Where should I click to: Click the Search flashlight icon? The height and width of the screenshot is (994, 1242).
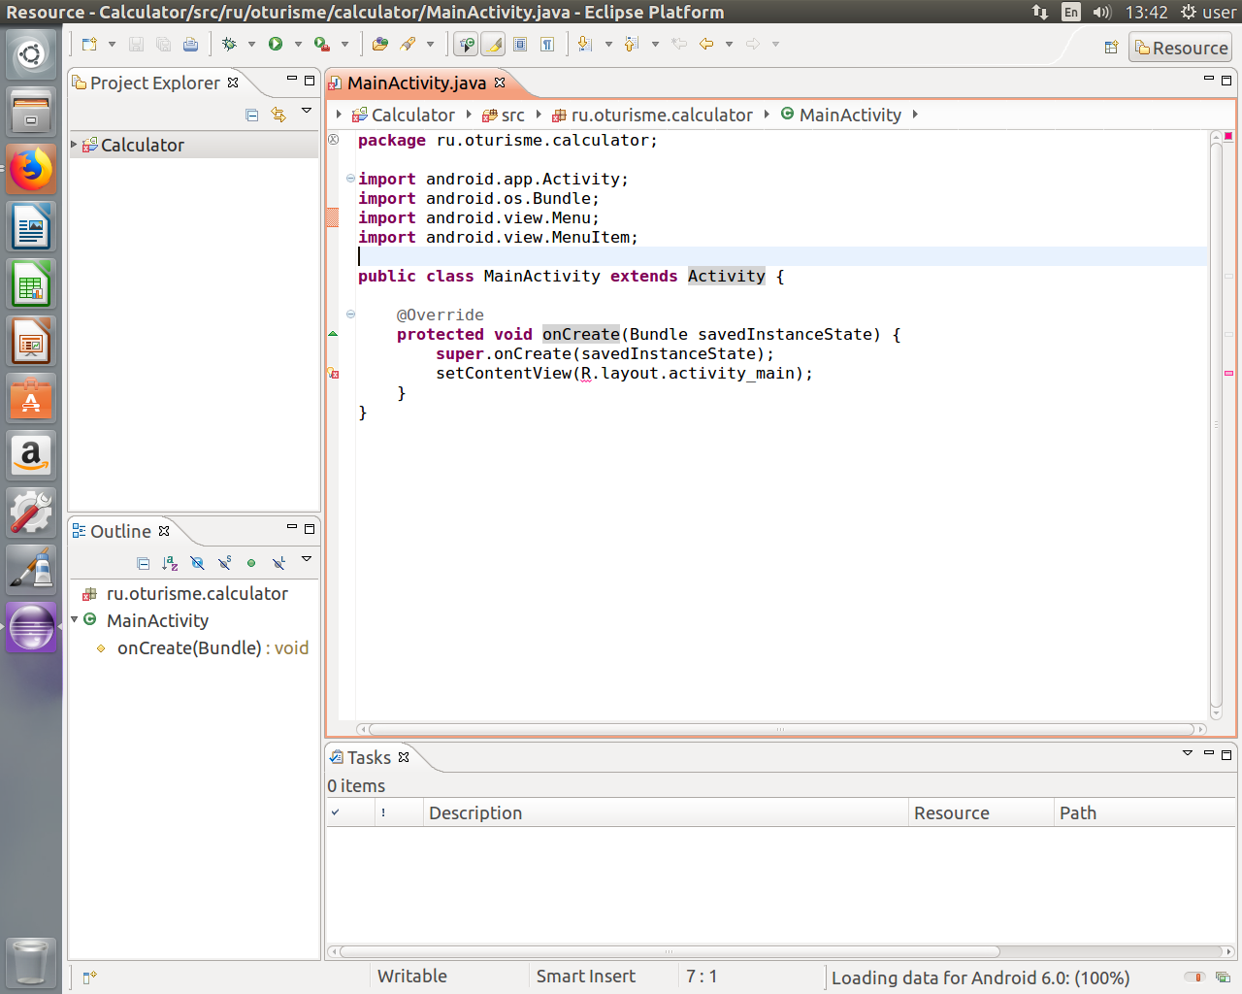[408, 44]
